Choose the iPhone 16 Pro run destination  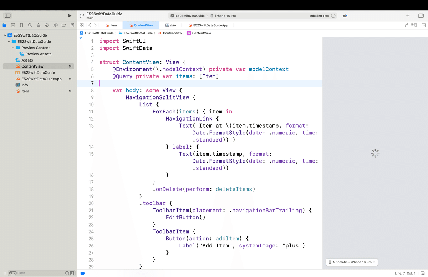[223, 16]
